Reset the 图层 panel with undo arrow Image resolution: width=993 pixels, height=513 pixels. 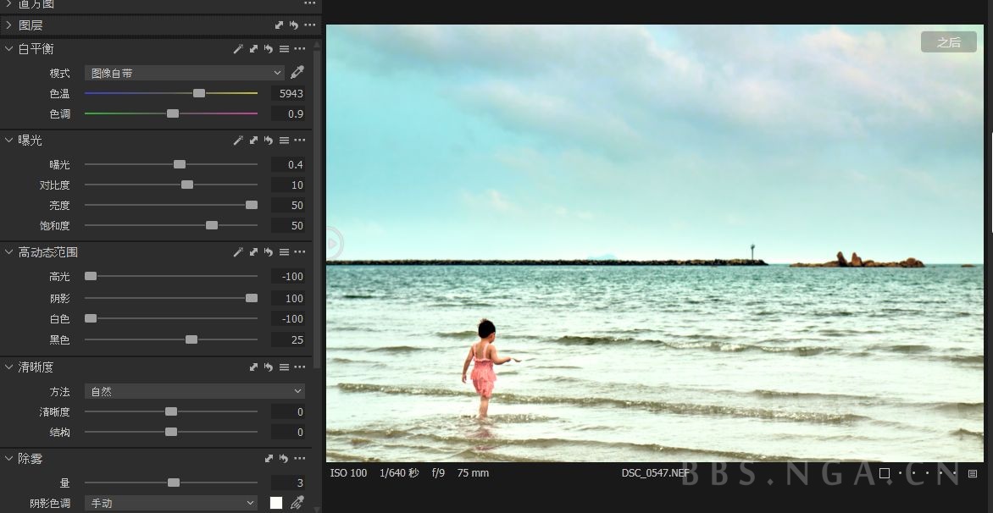[x=293, y=25]
